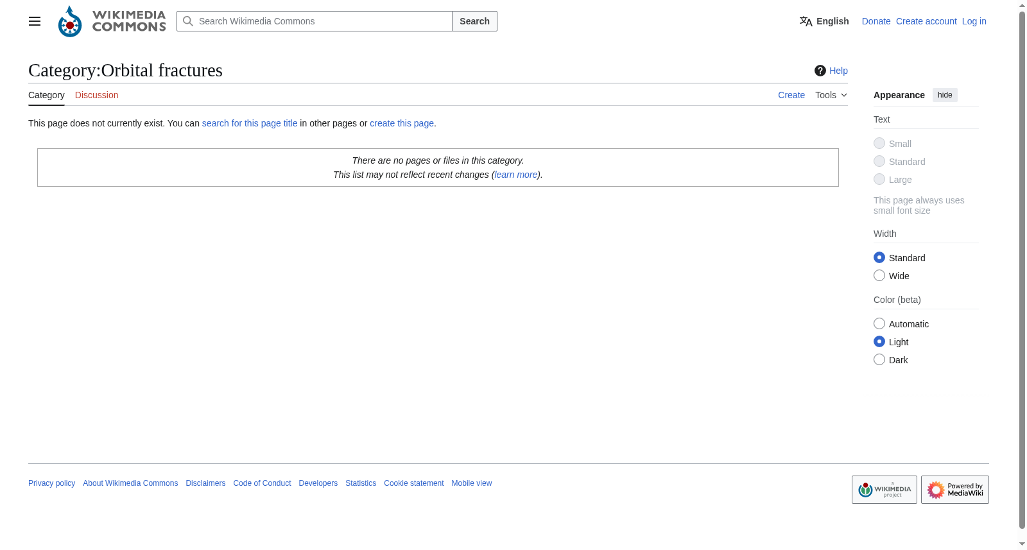Open Cookie statement link
This screenshot has width=1027, height=550.
pos(414,483)
